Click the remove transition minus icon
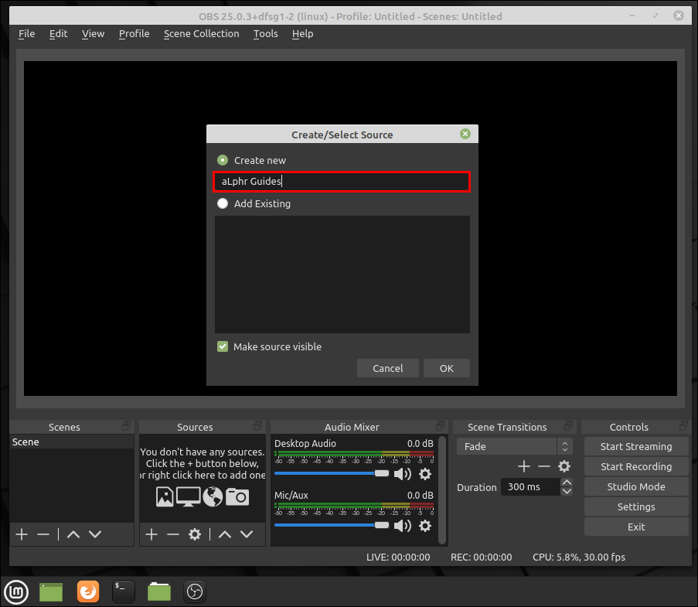 click(x=544, y=466)
